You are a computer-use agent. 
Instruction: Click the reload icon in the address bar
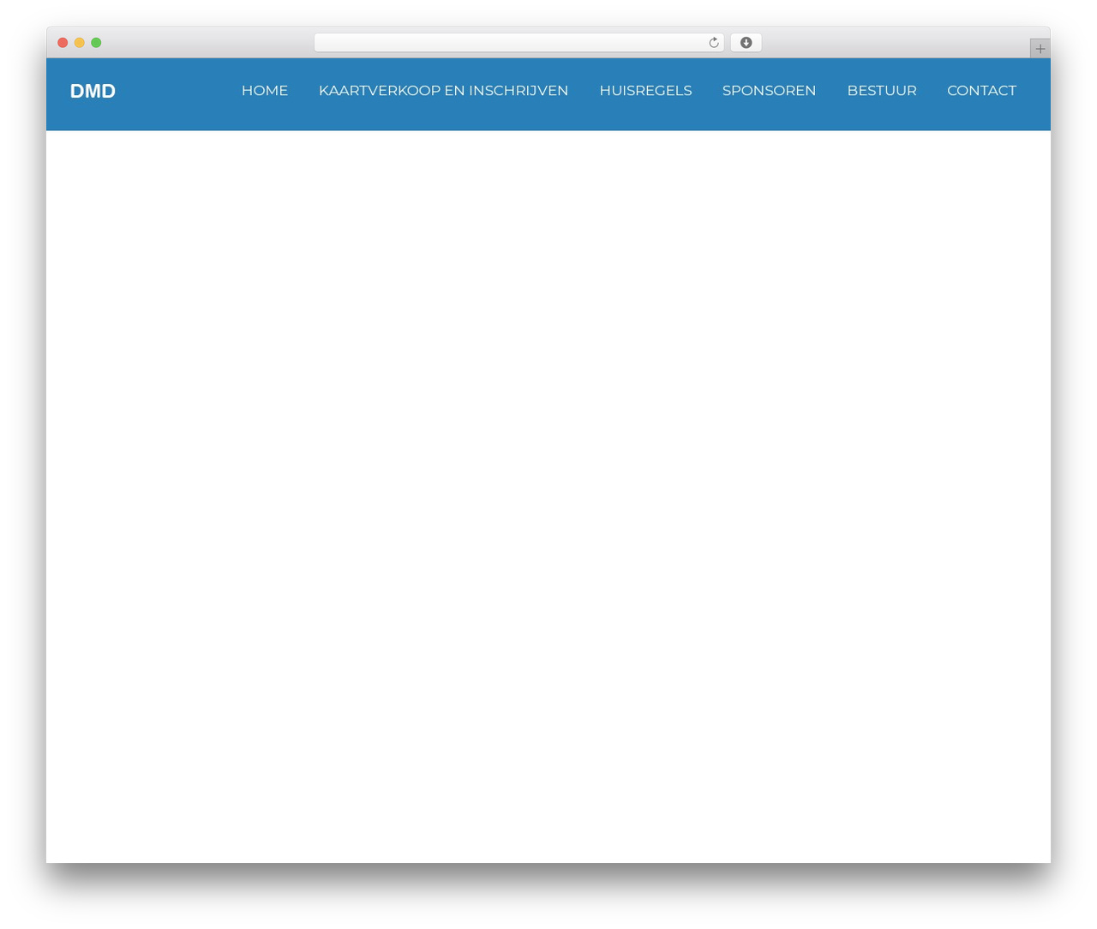[713, 43]
